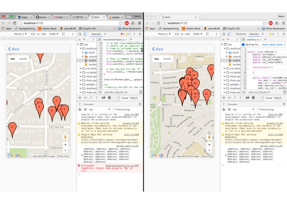Open angular2-polyfills.js:267 link in left console

point(122,166)
